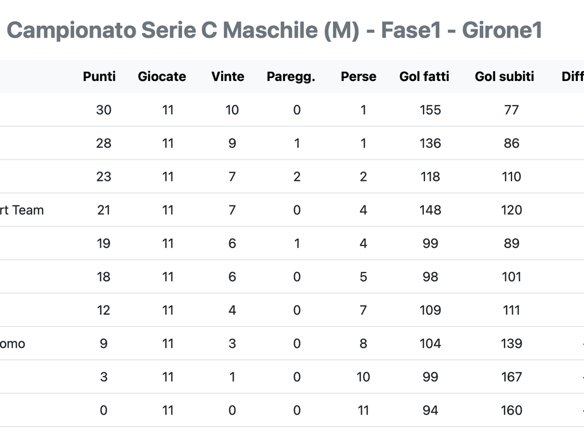
Task: Select the 94 goals scored cell
Action: point(430,411)
